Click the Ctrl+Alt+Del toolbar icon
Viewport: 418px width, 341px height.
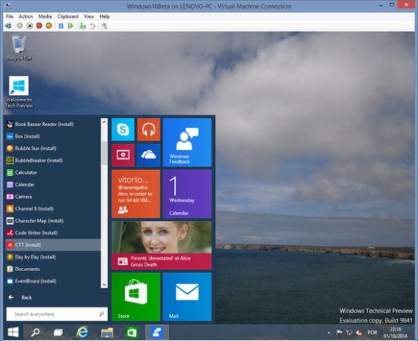coord(8,26)
